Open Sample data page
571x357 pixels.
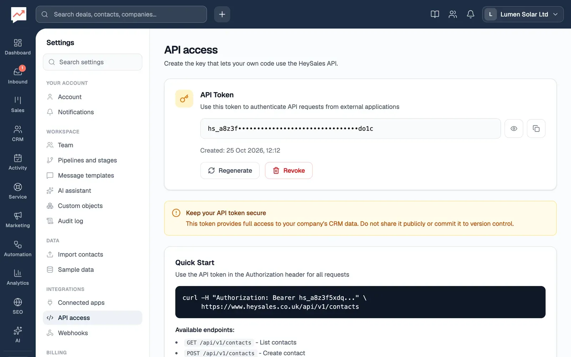(x=92, y=270)
